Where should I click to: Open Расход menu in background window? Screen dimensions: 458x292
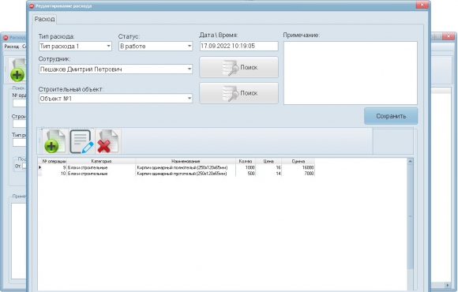(x=11, y=47)
